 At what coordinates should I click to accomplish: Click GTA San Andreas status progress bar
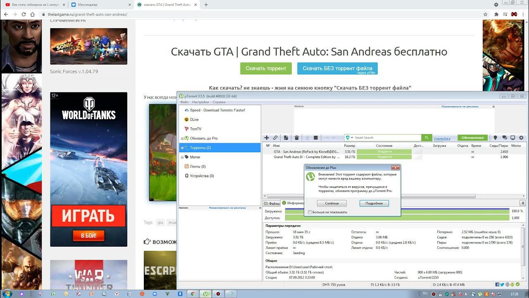click(x=384, y=152)
